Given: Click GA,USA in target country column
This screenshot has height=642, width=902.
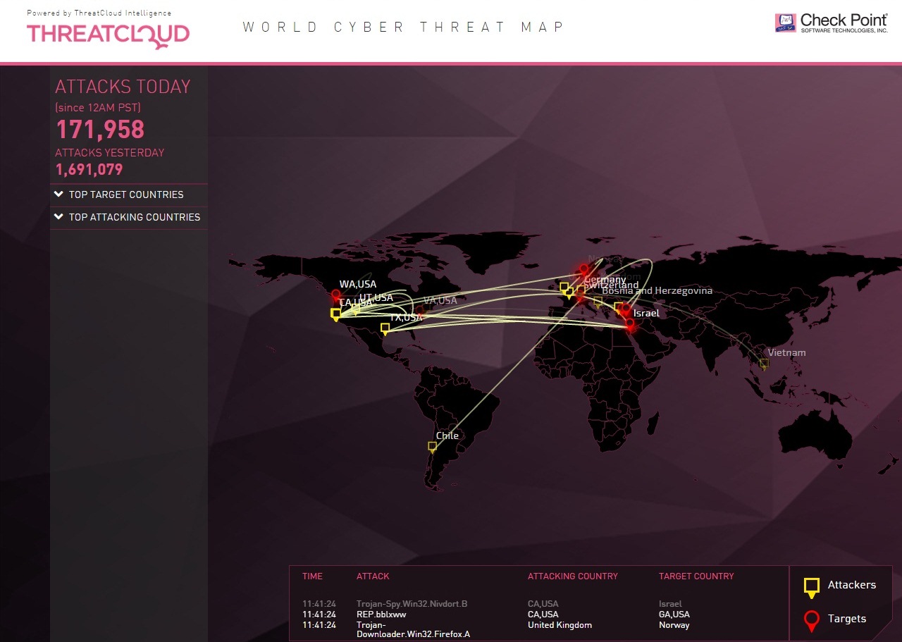Looking at the screenshot, I should tap(674, 615).
